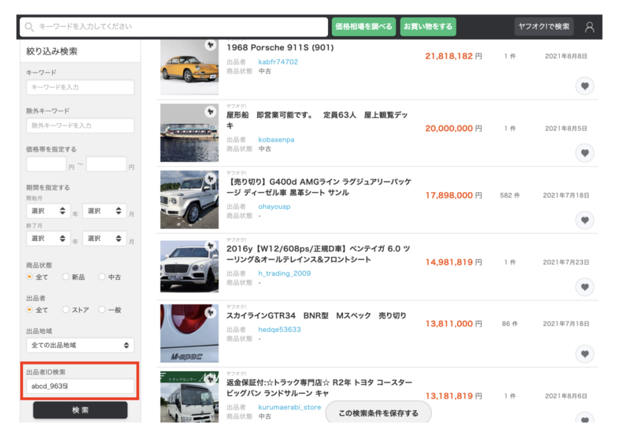This screenshot has height=440, width=624.
Task: Click 価格相場を調べる green button
Action: [363, 27]
